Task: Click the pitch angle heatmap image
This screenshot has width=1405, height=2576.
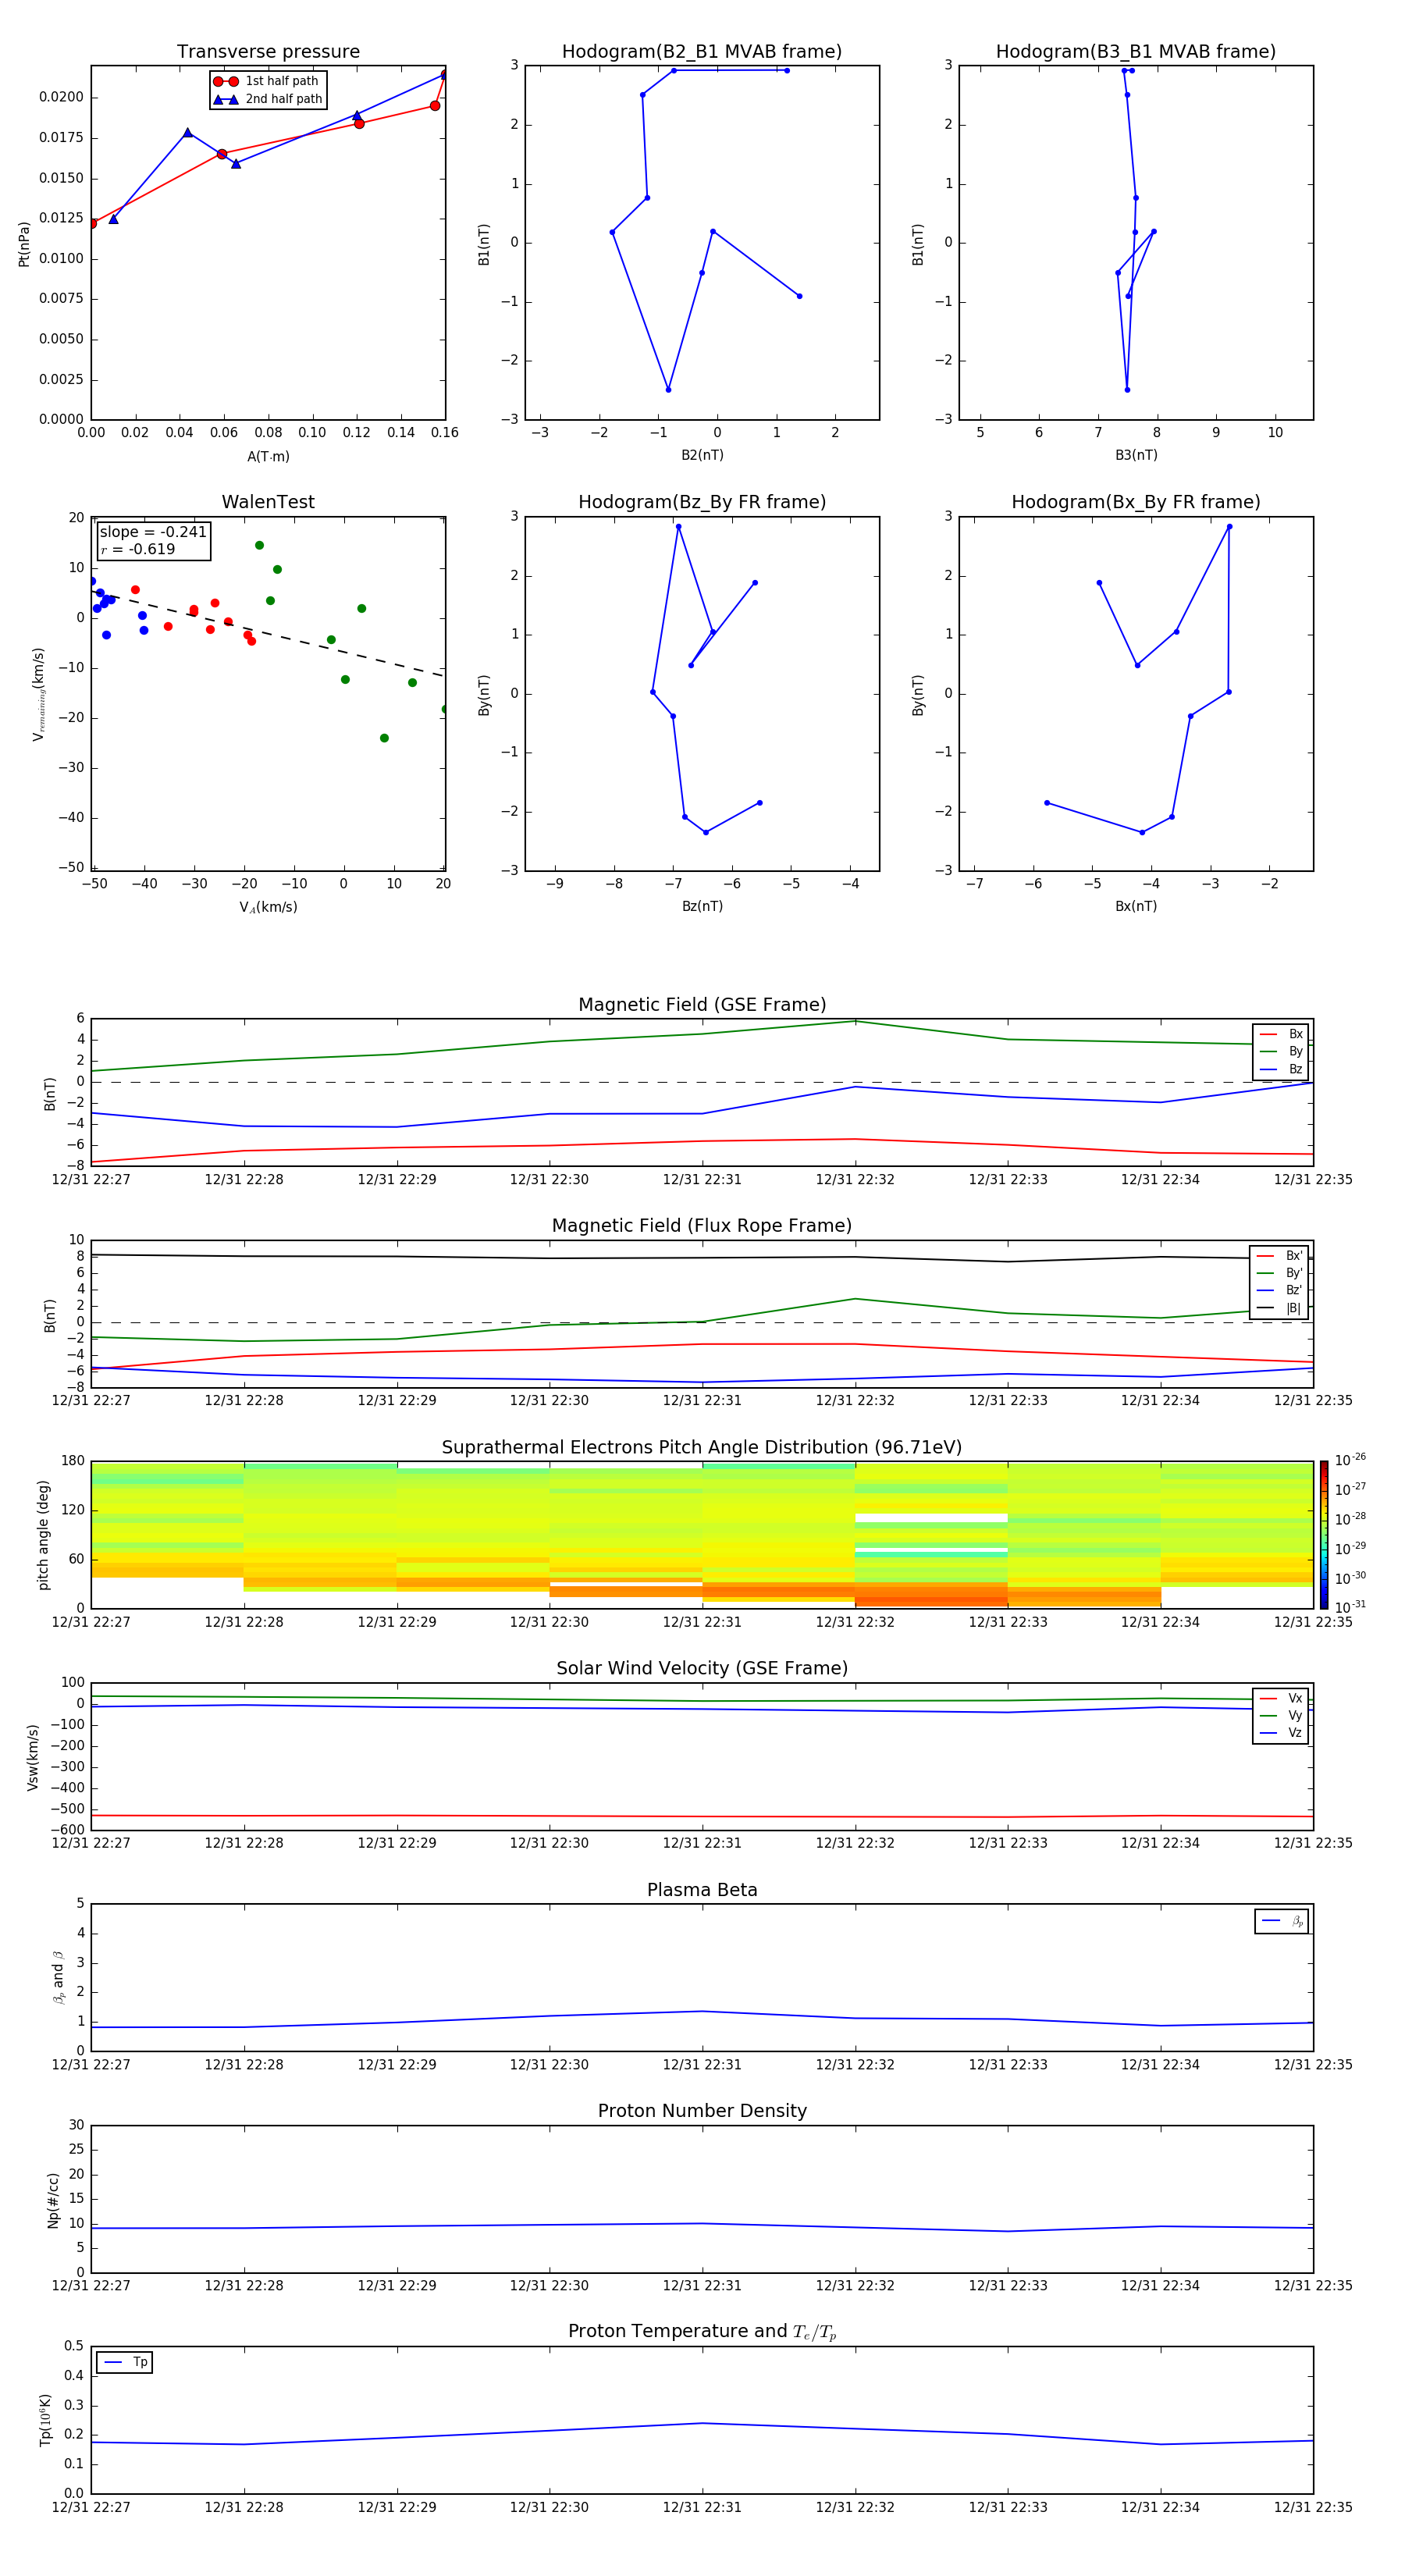Action: (x=702, y=1535)
